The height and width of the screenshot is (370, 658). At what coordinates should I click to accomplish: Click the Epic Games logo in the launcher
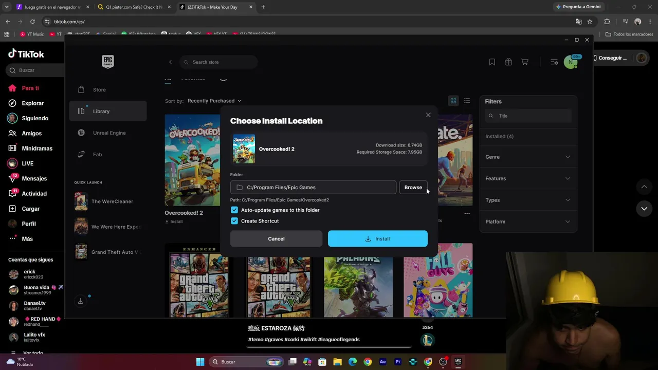tap(108, 62)
